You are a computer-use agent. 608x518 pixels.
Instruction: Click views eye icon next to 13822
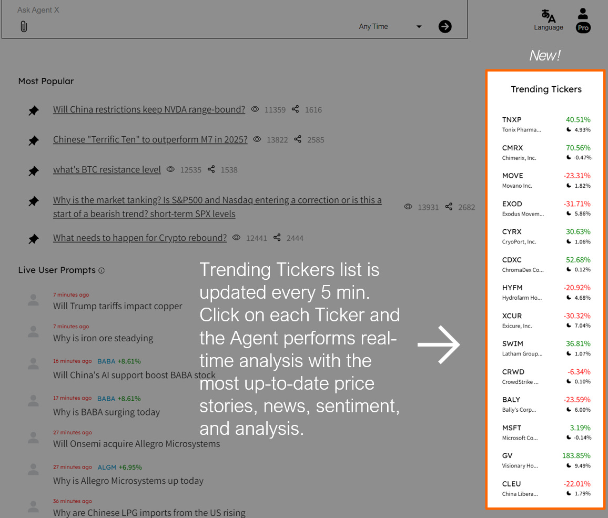257,139
